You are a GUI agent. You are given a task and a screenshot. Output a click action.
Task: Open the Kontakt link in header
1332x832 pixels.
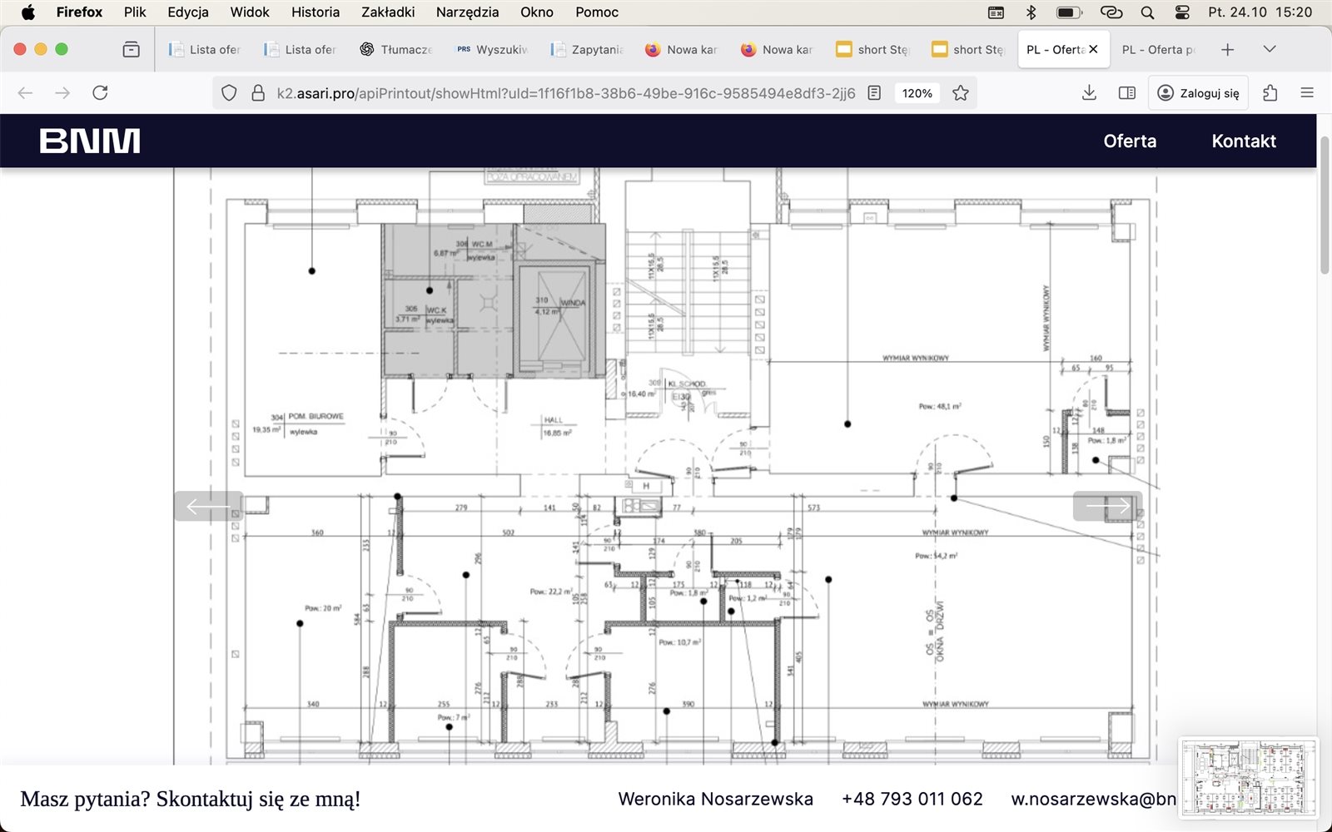point(1244,141)
